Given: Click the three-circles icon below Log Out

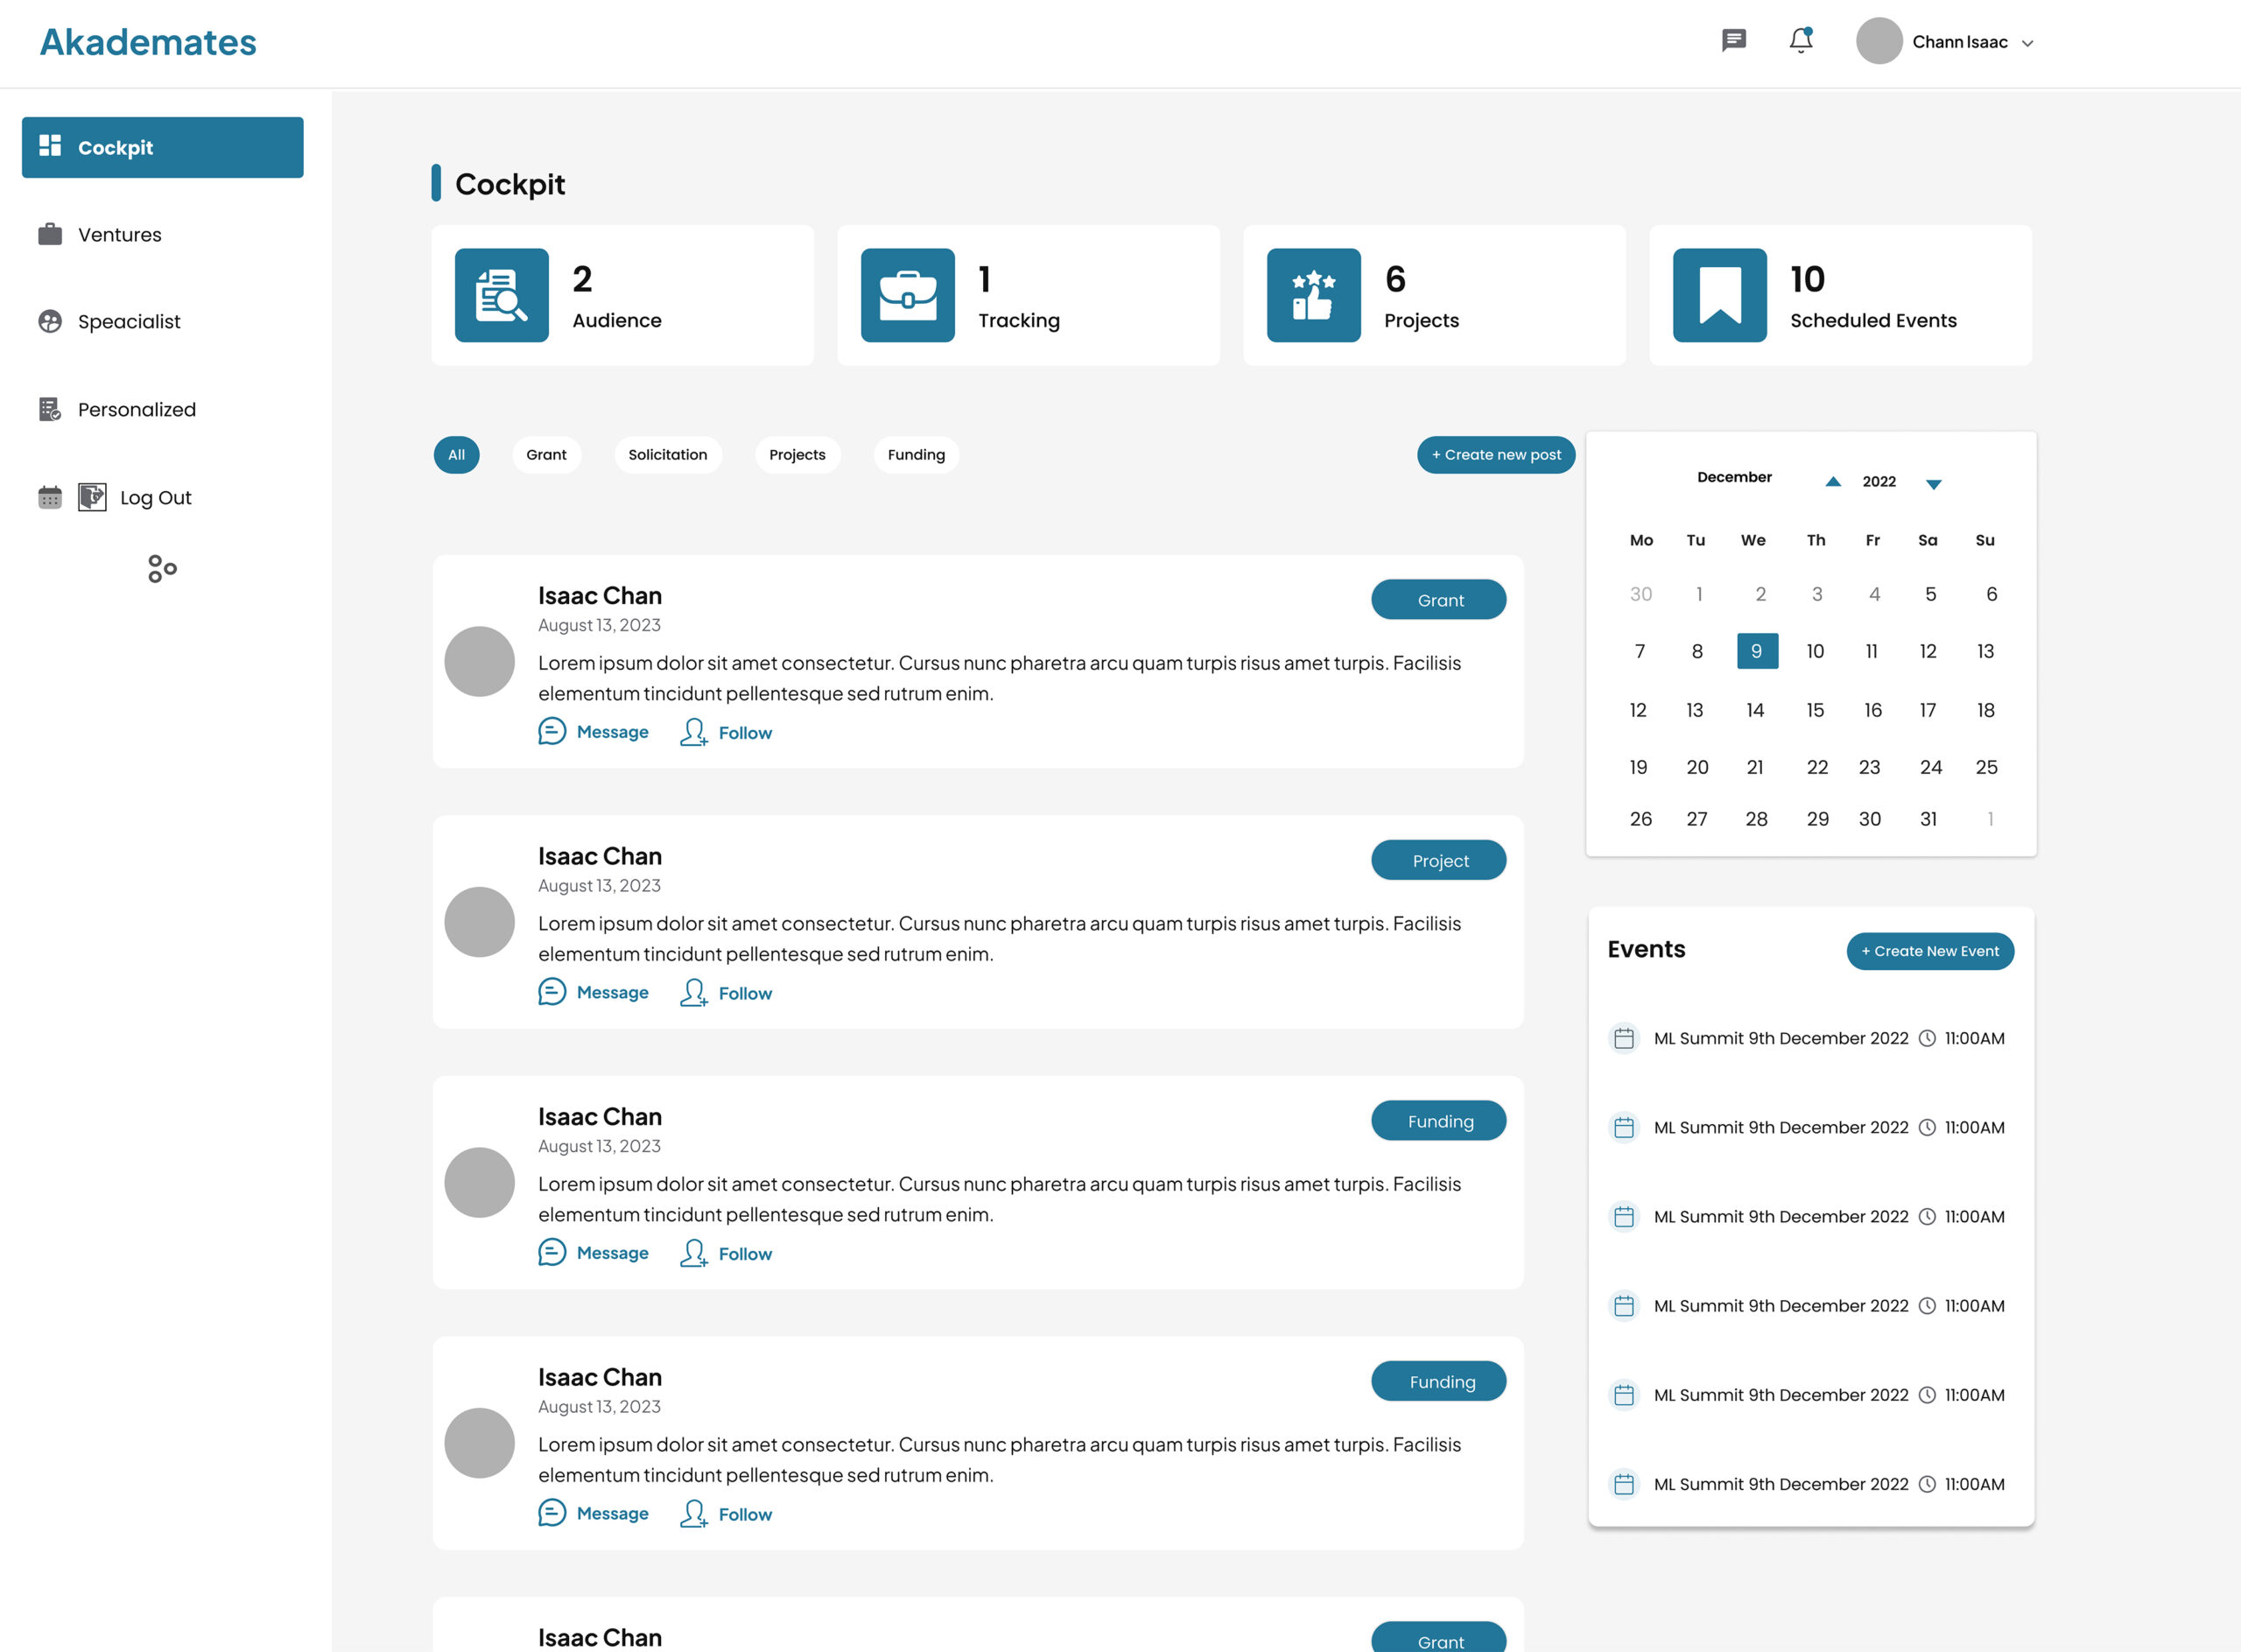Looking at the screenshot, I should (162, 569).
